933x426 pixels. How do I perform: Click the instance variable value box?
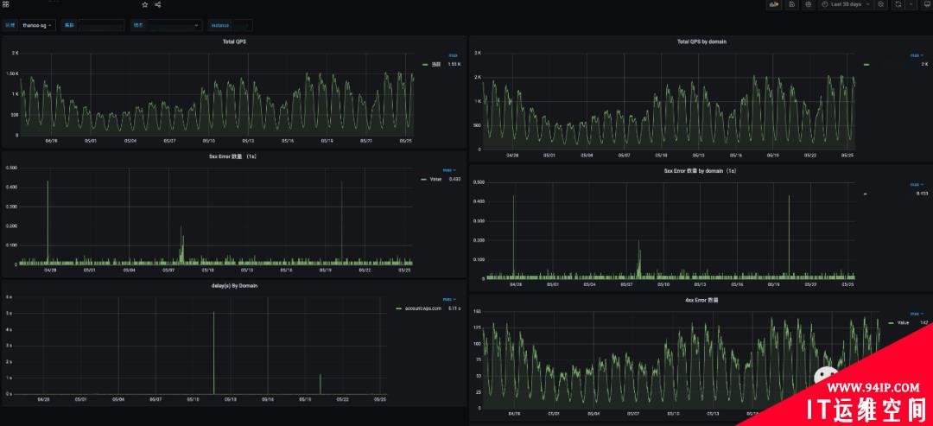242,26
